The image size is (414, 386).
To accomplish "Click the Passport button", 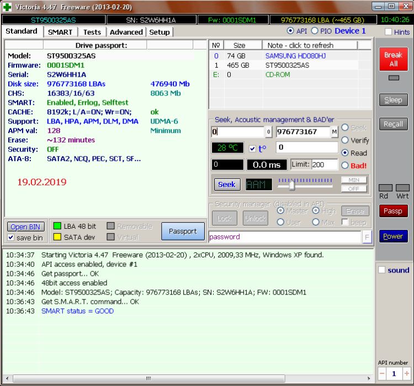I will point(183,232).
